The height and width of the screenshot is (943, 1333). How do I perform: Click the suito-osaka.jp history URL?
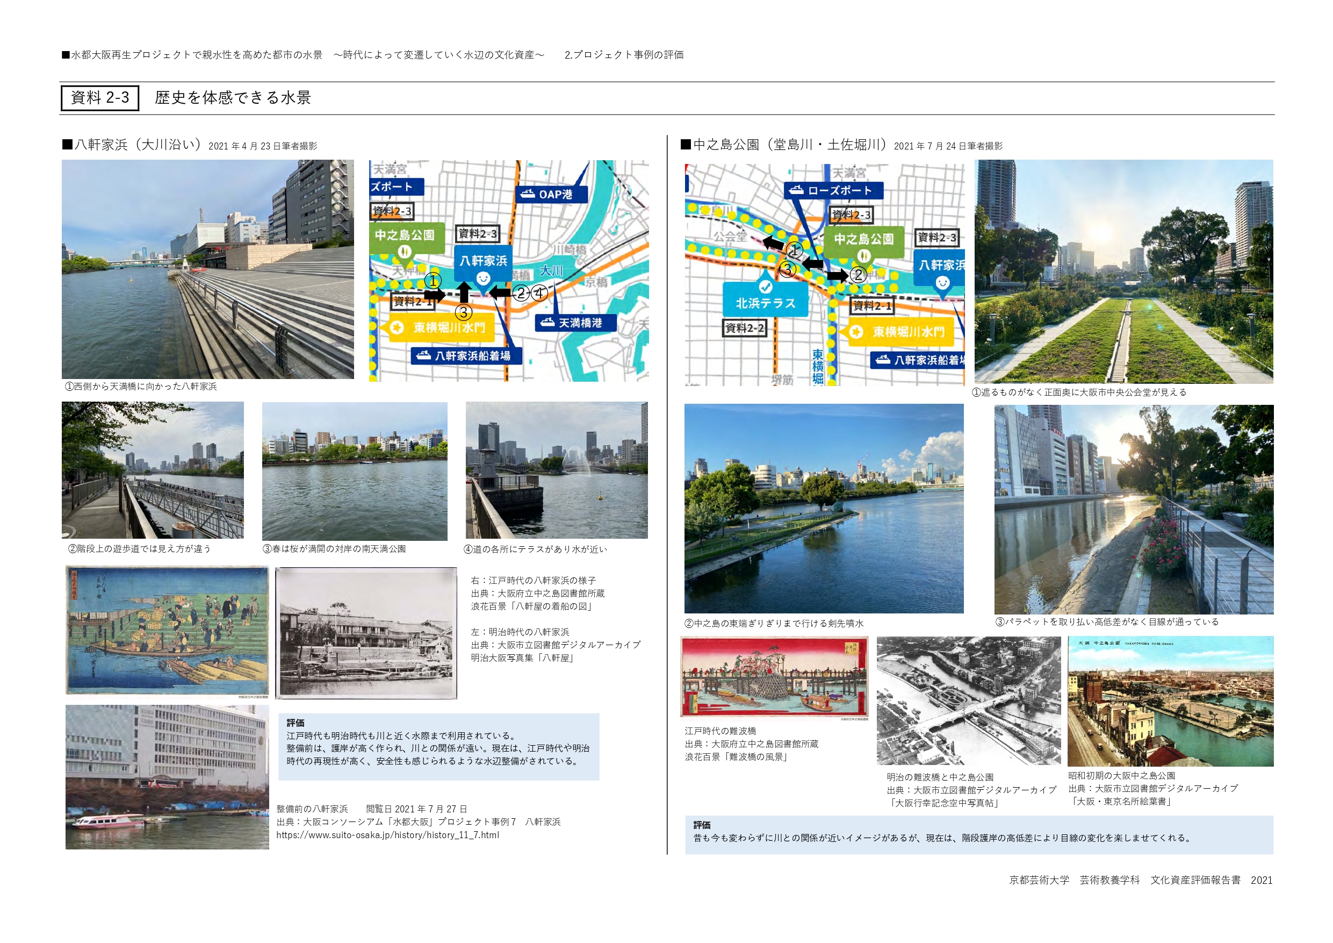(387, 835)
